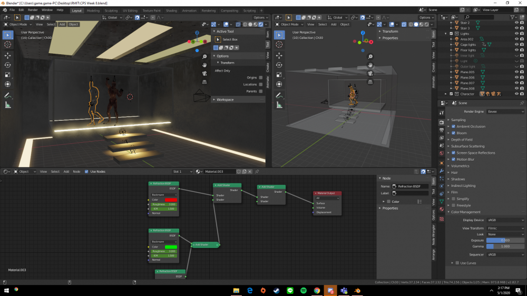
Task: Select the Move tool in right viewport
Action: click(x=279, y=55)
